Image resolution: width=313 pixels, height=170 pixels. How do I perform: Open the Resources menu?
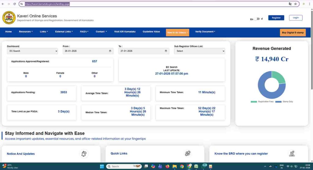tap(26, 31)
